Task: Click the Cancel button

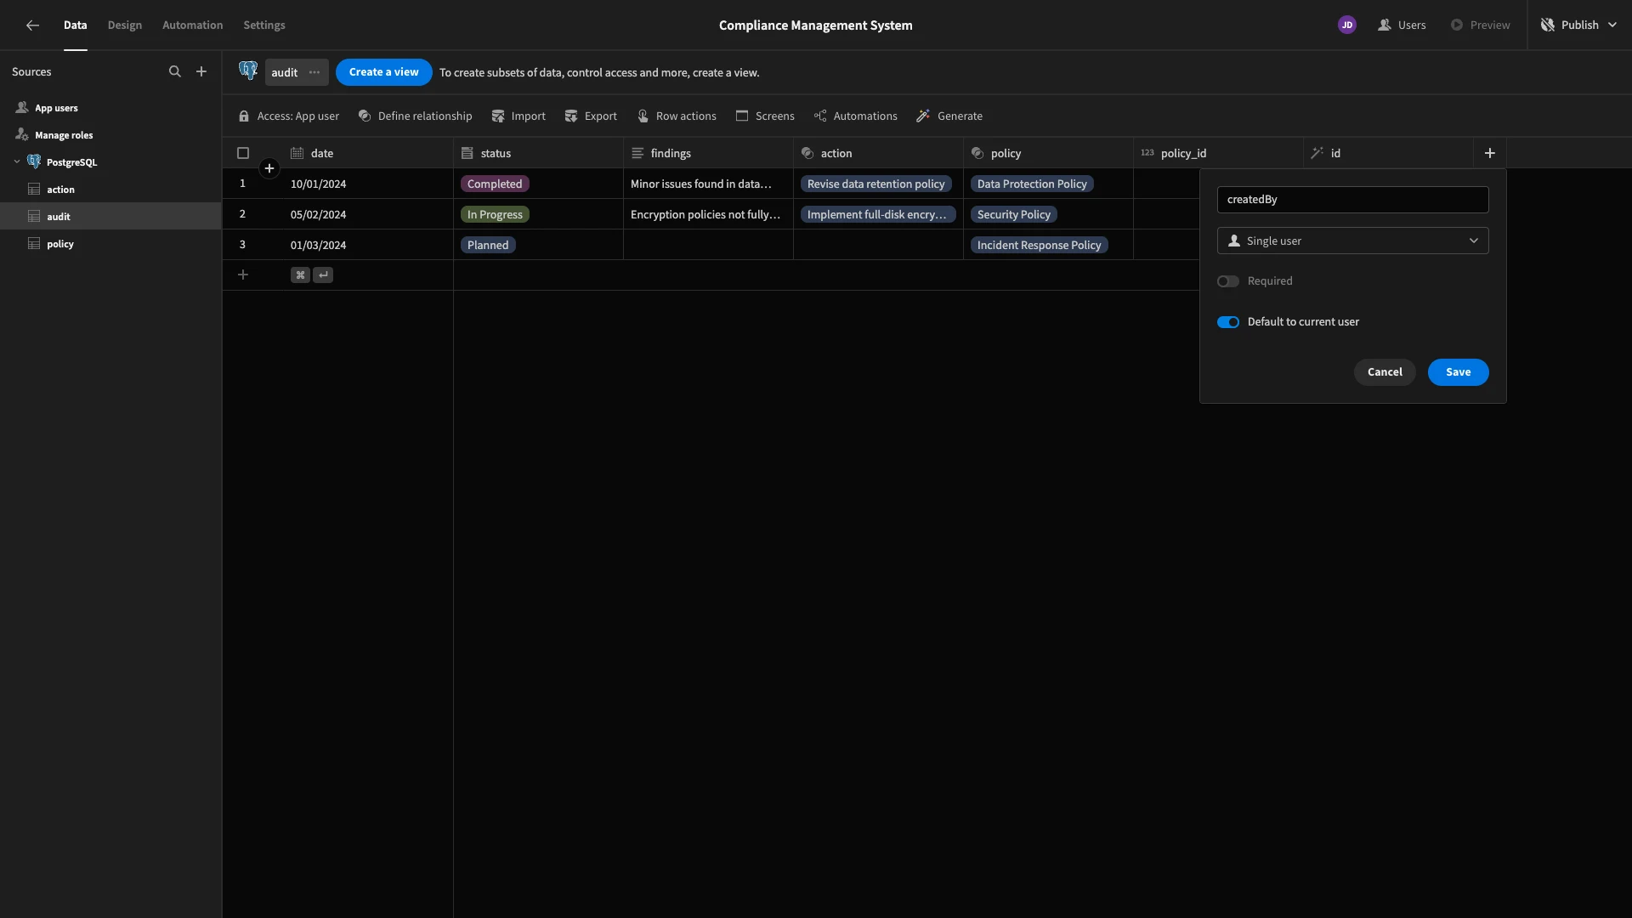Action: (1384, 372)
